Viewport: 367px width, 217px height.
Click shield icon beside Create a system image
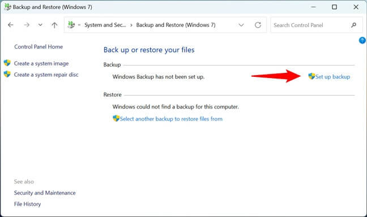tap(7, 63)
